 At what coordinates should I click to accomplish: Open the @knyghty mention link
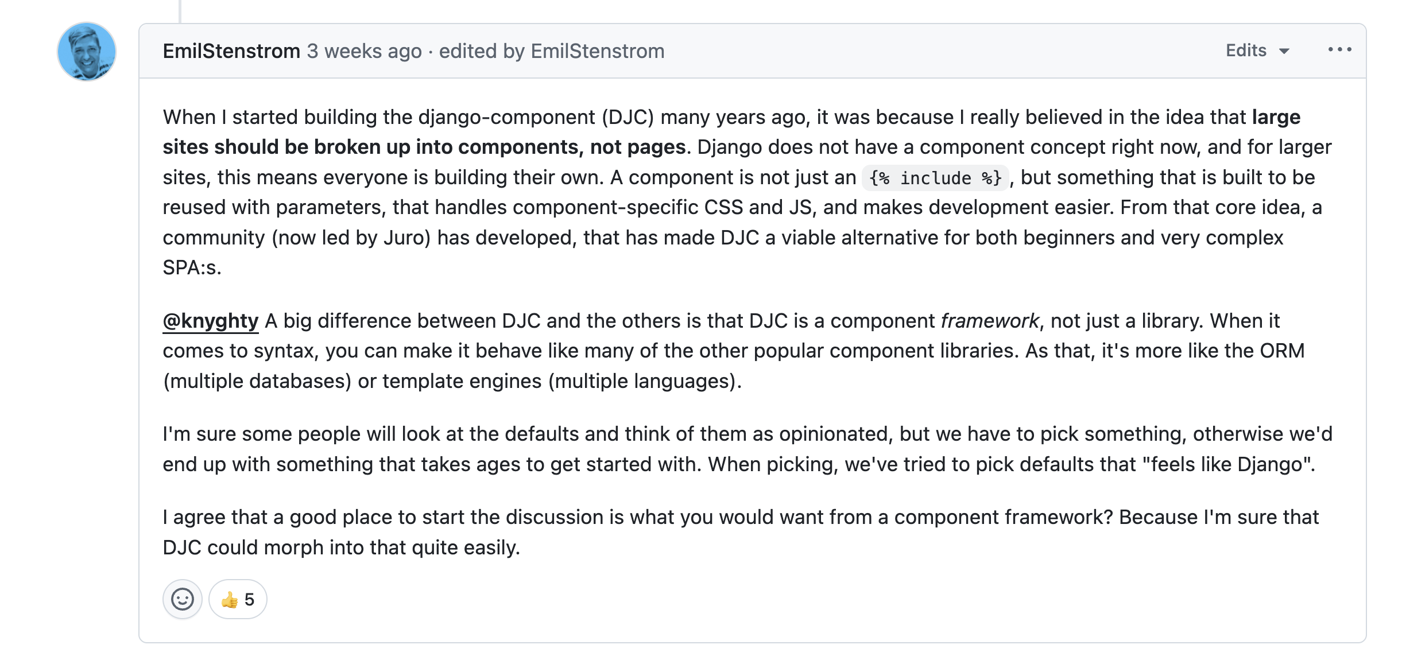coord(211,321)
